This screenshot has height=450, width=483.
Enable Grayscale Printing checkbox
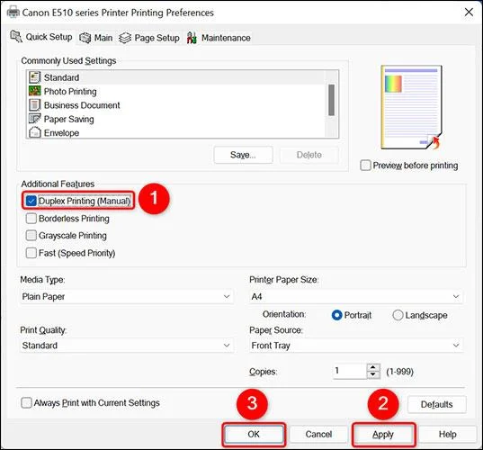click(31, 236)
